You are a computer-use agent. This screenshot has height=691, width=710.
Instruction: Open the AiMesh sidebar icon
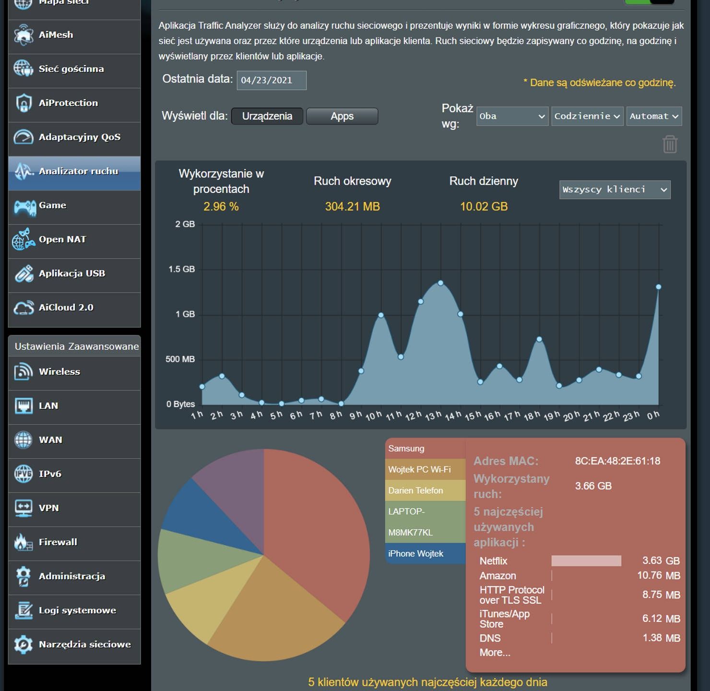pyautogui.click(x=24, y=35)
